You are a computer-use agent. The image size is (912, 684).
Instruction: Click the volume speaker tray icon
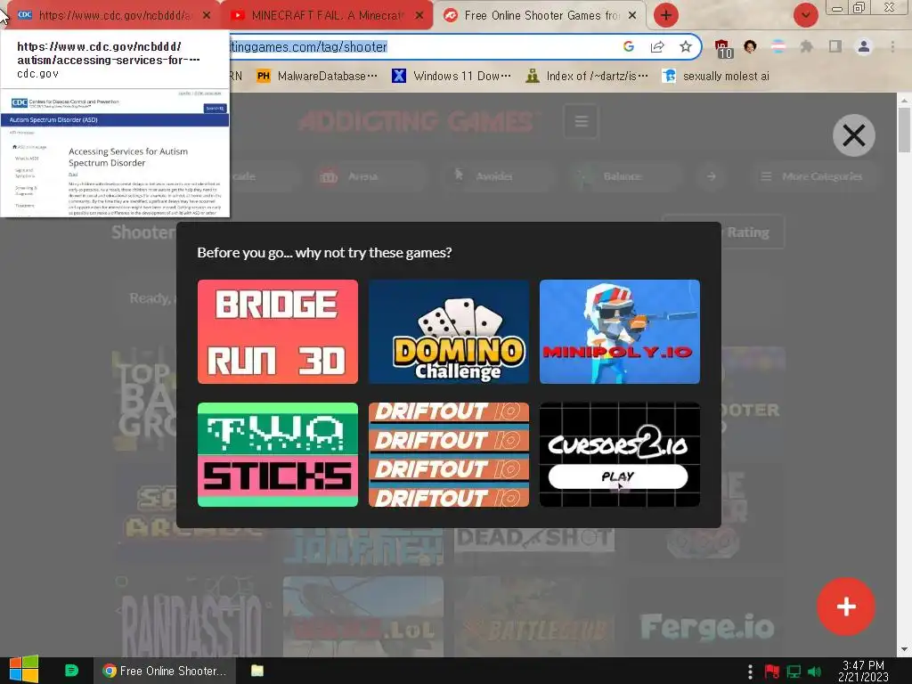(815, 672)
